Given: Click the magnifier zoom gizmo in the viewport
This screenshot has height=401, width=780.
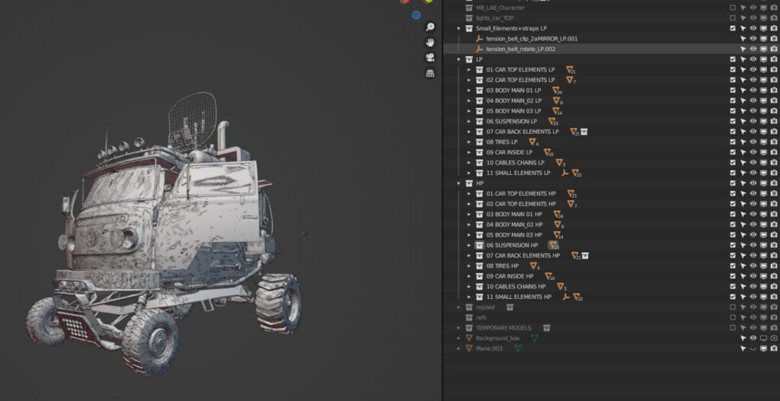Looking at the screenshot, I should pyautogui.click(x=430, y=27).
